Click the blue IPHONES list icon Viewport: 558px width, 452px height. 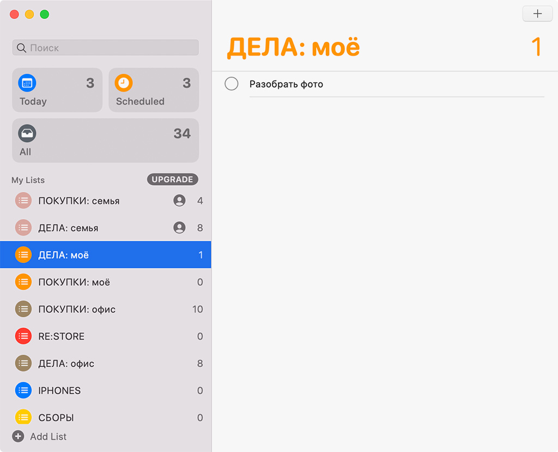click(x=23, y=390)
